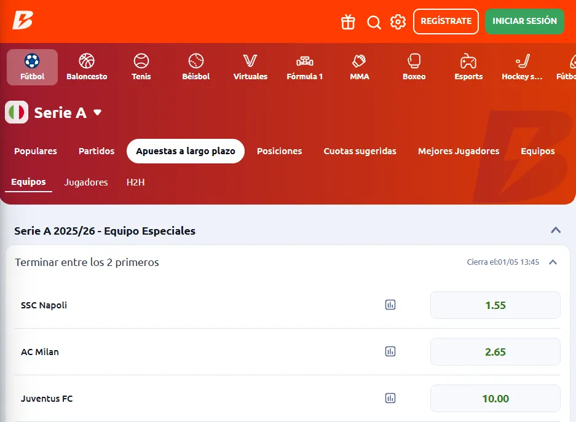The width and height of the screenshot is (576, 422).
Task: Select the Jugadores sub-tab
Action: pos(86,182)
